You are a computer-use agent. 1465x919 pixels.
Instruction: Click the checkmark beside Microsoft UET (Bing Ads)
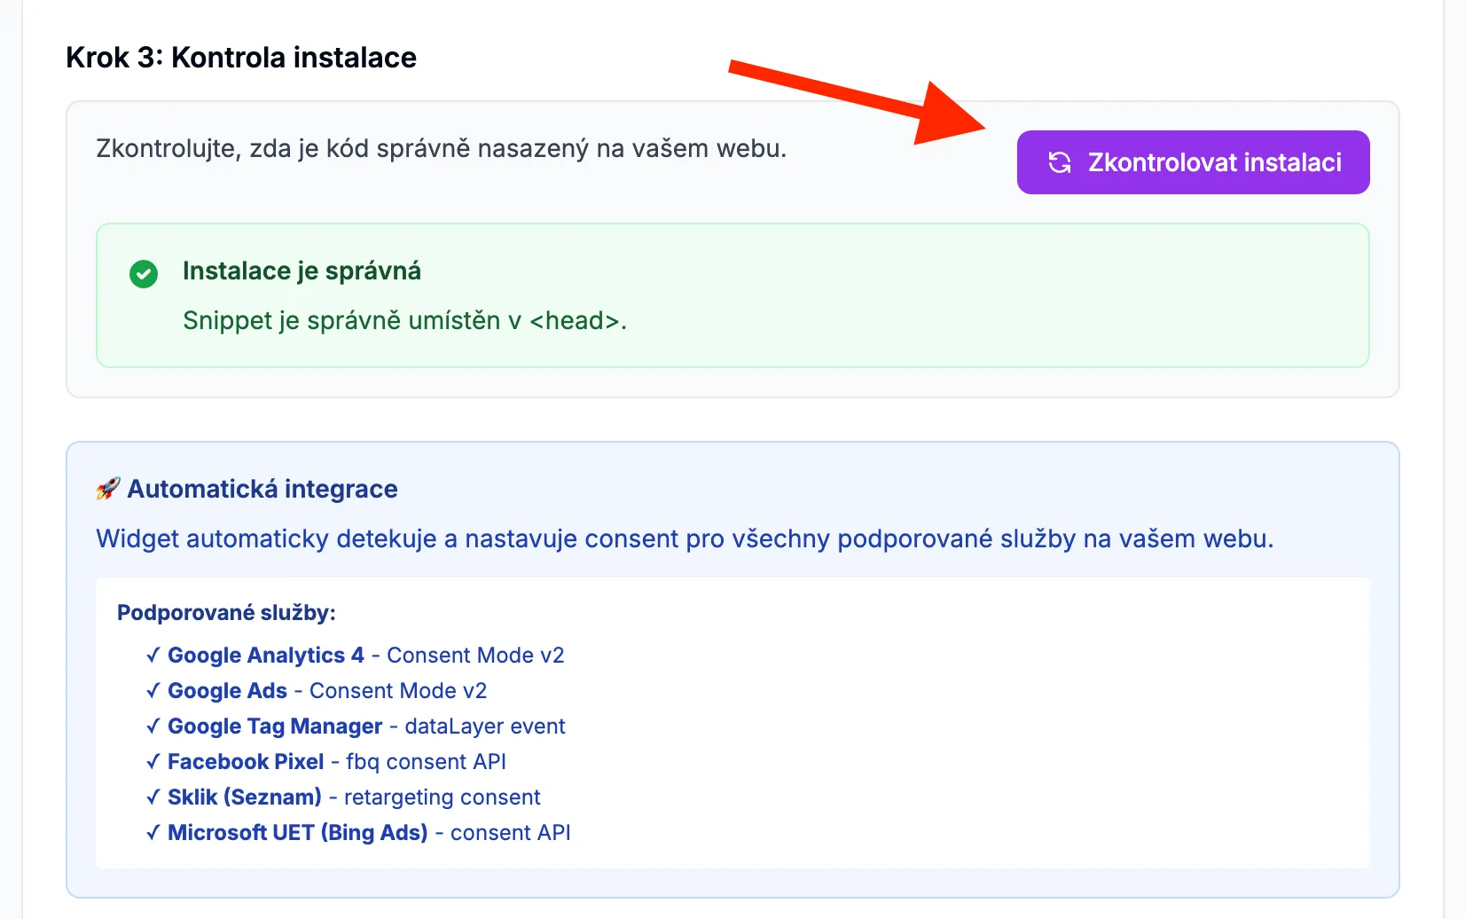[x=153, y=832]
